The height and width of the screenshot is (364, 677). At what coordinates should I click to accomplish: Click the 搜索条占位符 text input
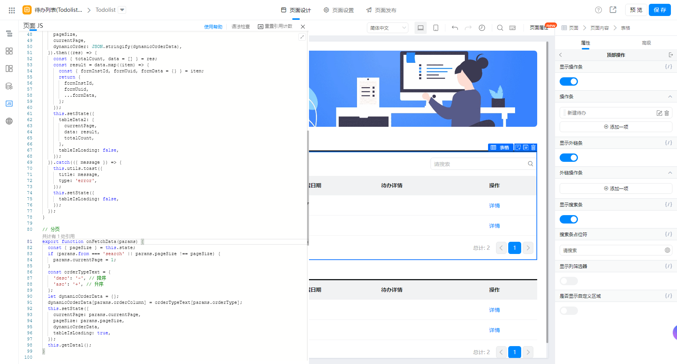click(616, 250)
